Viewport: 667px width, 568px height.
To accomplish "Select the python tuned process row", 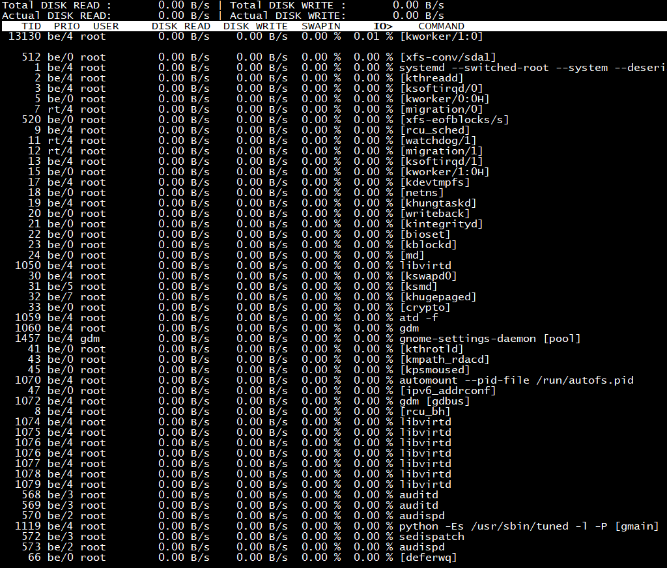I will coord(528,526).
